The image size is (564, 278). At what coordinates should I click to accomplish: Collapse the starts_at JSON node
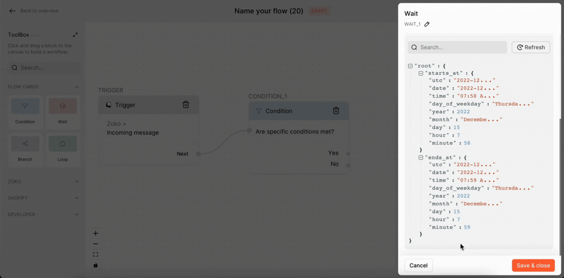tap(421, 73)
